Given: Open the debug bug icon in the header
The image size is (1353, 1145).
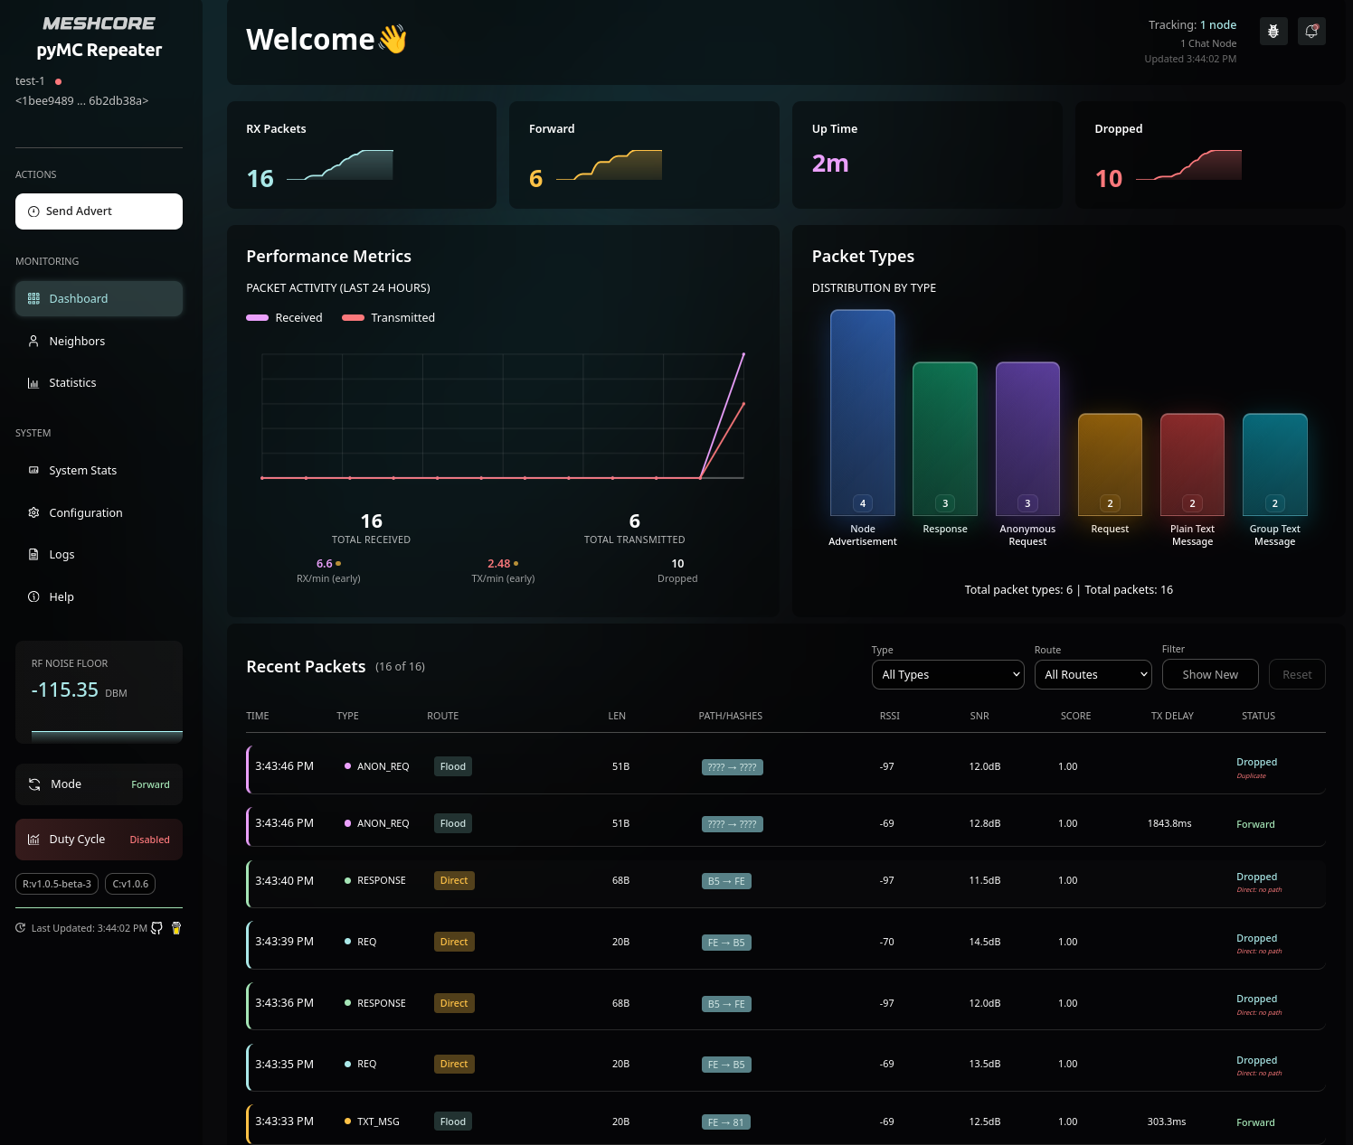Looking at the screenshot, I should click(1273, 31).
